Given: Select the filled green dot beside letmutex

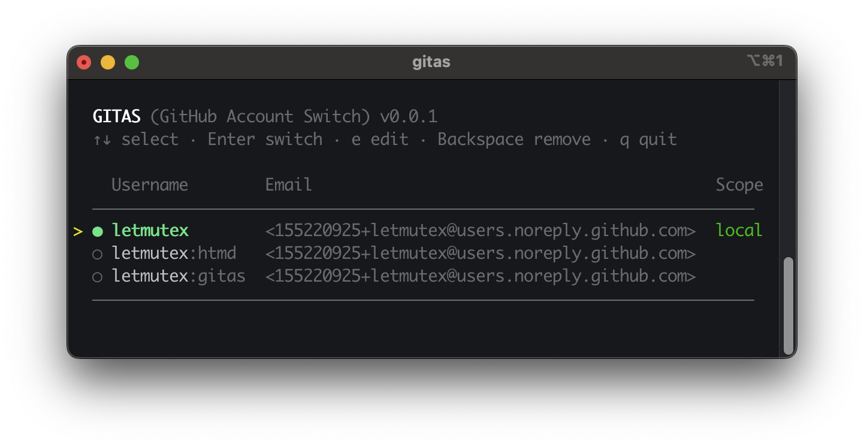Looking at the screenshot, I should (98, 231).
